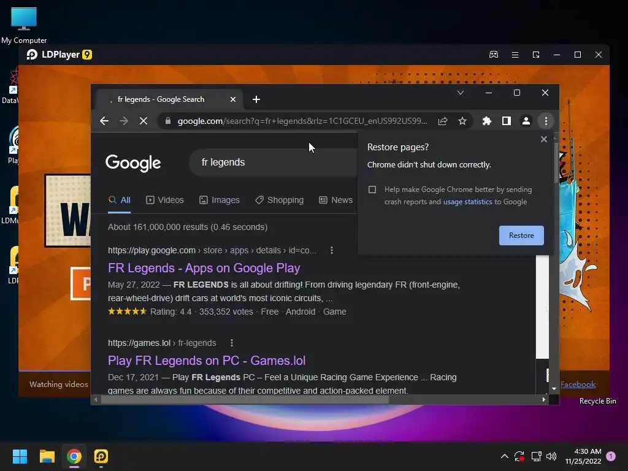This screenshot has width=628, height=471.
Task: Open LDPlayer gamepad settings icon
Action: 494,55
